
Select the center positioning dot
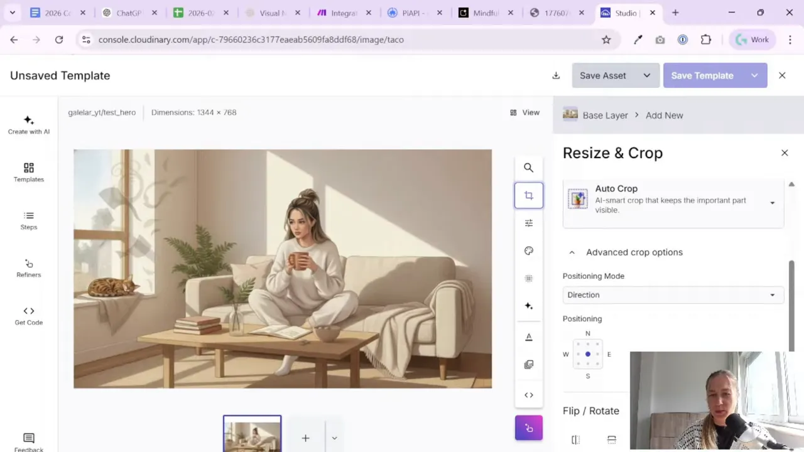pyautogui.click(x=588, y=354)
